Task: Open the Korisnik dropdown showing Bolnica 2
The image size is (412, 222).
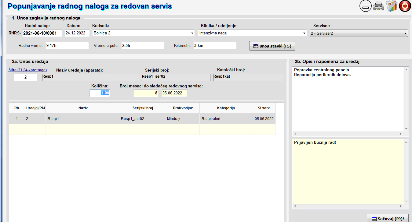Action: 144,33
